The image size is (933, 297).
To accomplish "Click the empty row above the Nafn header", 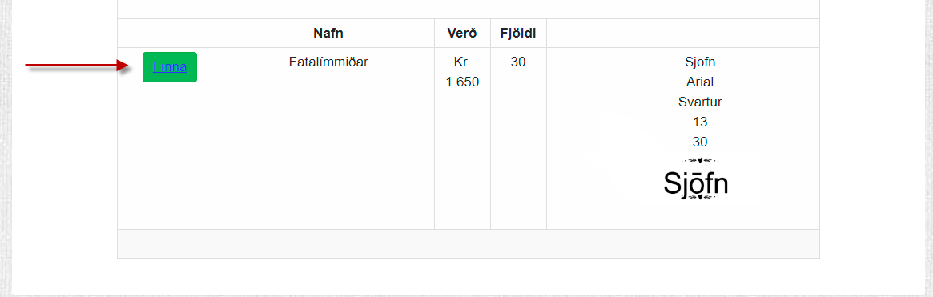I will [469, 9].
